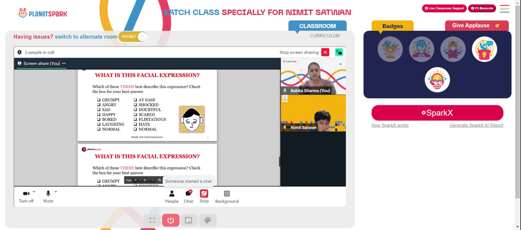This screenshot has height=230, width=521.
Task: Turn off the camera
Action: coord(26,197)
